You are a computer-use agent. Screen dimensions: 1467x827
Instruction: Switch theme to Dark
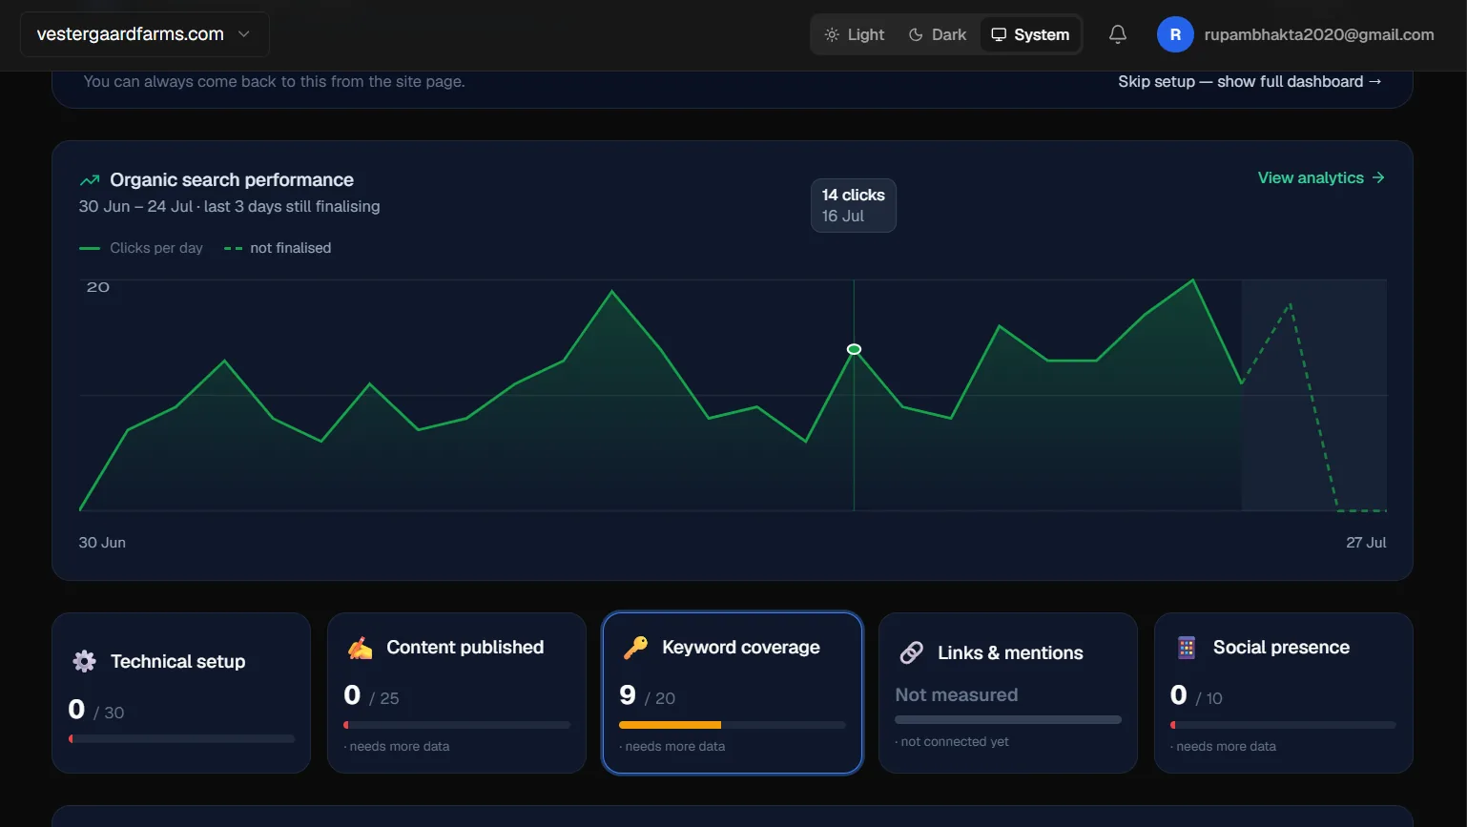point(938,34)
